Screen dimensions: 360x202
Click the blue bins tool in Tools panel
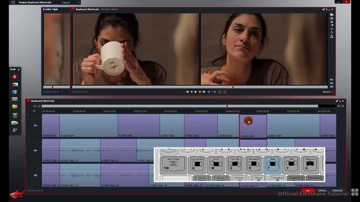tap(15, 92)
